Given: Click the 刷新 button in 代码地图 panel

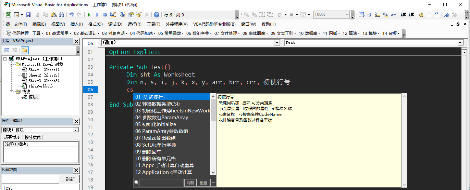Looking at the screenshot, I should coord(70,179).
